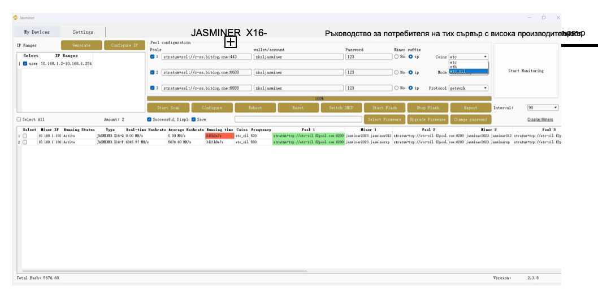
Task: Click the Pool 2 URL field ending :6688
Action: tap(207, 72)
